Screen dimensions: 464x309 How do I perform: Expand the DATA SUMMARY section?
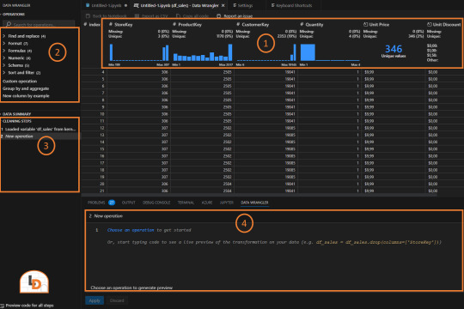15,114
